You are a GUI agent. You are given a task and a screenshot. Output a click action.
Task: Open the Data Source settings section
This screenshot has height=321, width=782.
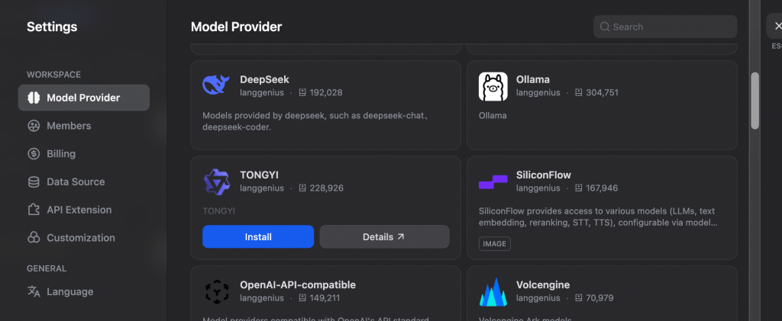coord(84,181)
